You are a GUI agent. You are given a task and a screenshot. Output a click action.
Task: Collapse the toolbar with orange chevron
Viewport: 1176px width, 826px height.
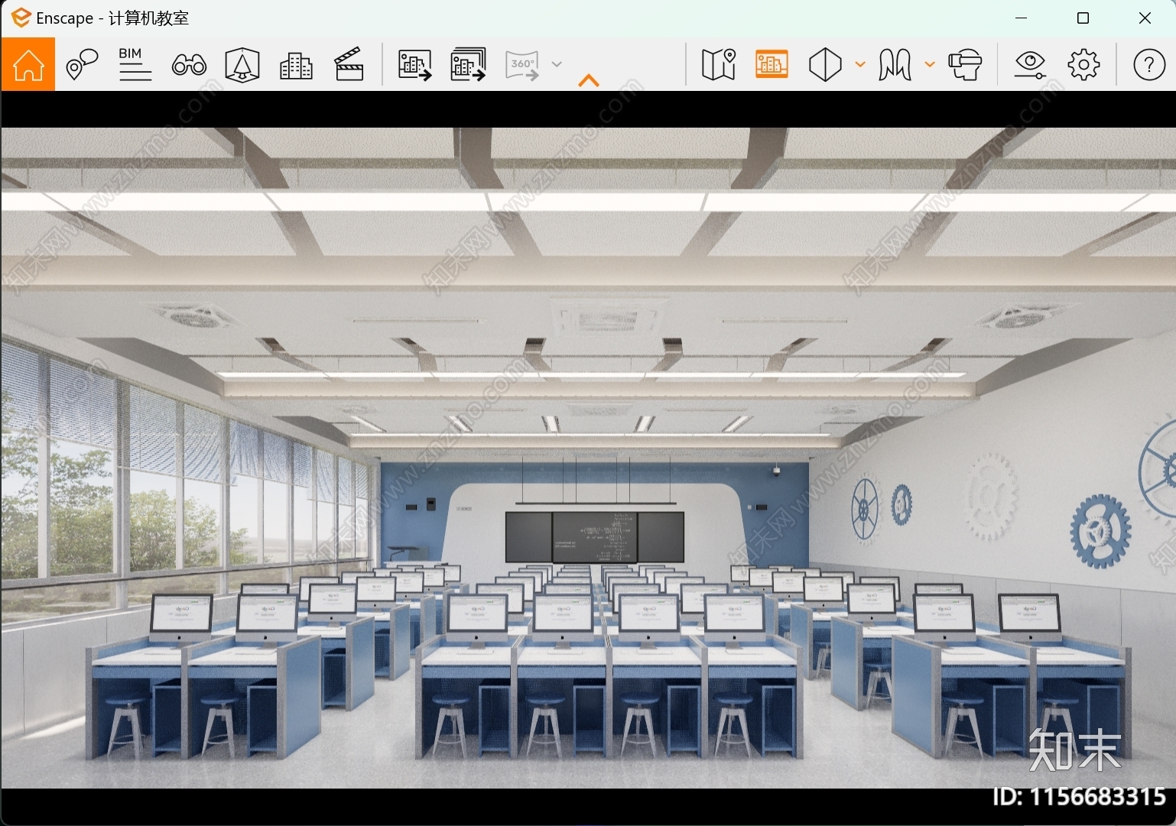(x=589, y=80)
